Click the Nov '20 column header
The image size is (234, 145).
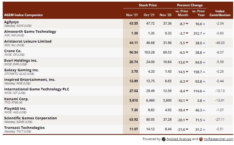pos(165,15)
